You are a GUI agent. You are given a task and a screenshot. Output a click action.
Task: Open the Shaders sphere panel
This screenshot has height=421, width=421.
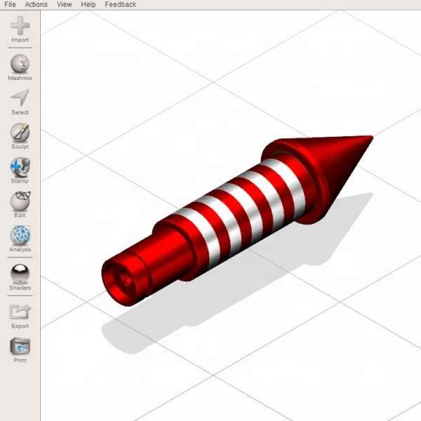tap(20, 274)
